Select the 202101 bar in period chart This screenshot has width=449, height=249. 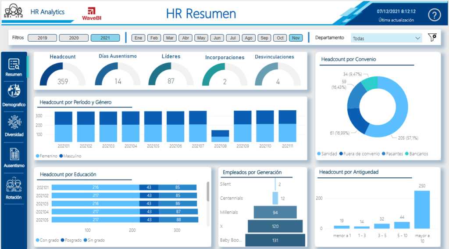click(63, 127)
